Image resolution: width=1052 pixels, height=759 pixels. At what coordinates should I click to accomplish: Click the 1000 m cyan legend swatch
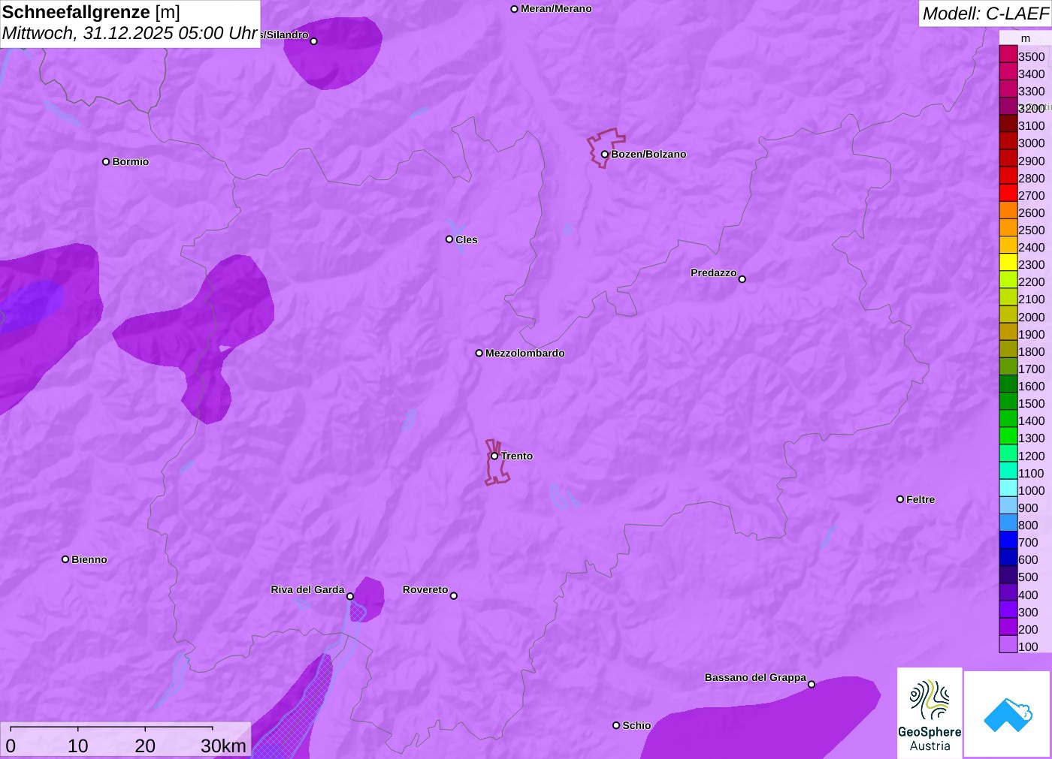tap(1008, 489)
